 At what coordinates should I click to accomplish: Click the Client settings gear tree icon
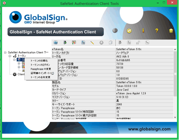click(x=15, y=74)
